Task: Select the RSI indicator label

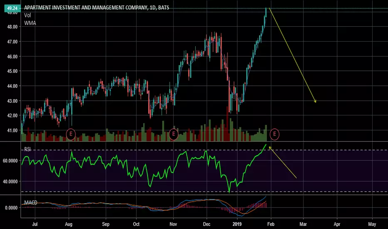Action: (x=27, y=149)
